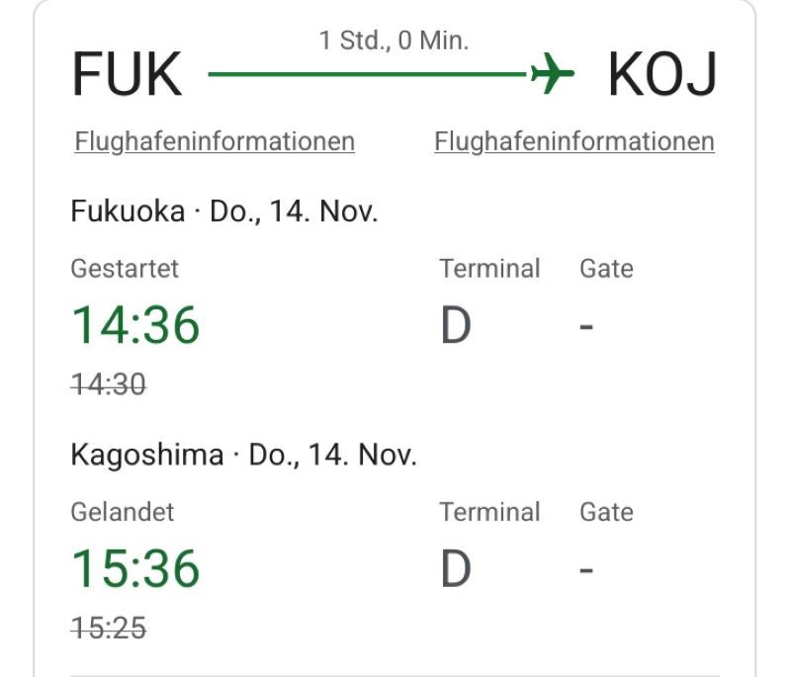Click the Gestartet status label
The height and width of the screenshot is (677, 790).
coord(125,269)
